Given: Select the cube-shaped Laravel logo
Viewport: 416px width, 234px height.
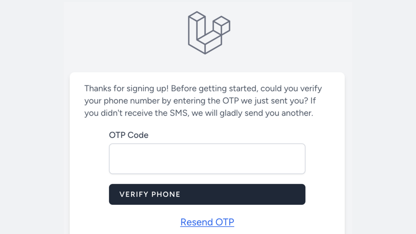Looking at the screenshot, I should coord(209,33).
